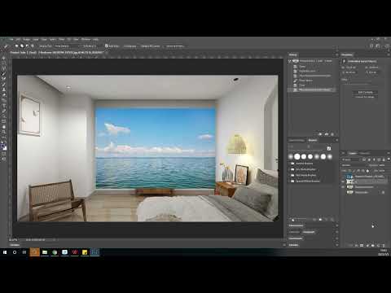391x293 pixels.
Task: Choose the add to selection mode icon
Action: click(x=22, y=46)
